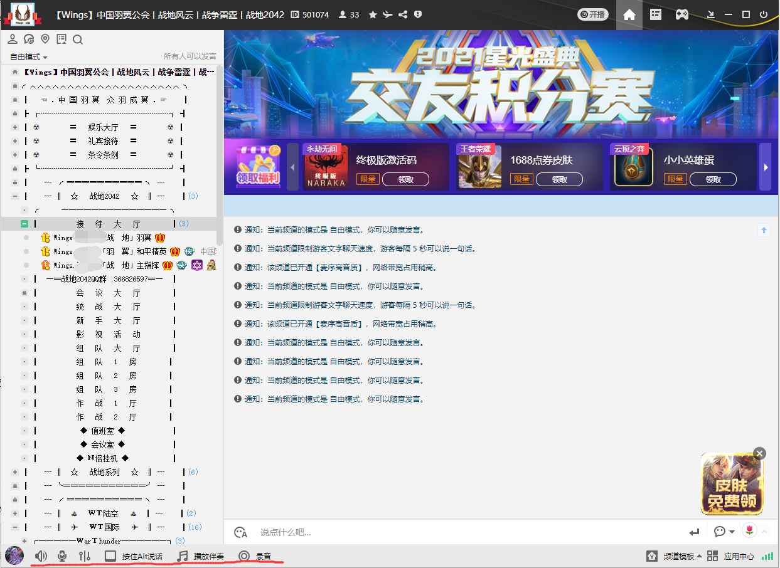780x568 pixels.
Task: Open the 自由模式 speaking mode dropdown
Action: 29,56
